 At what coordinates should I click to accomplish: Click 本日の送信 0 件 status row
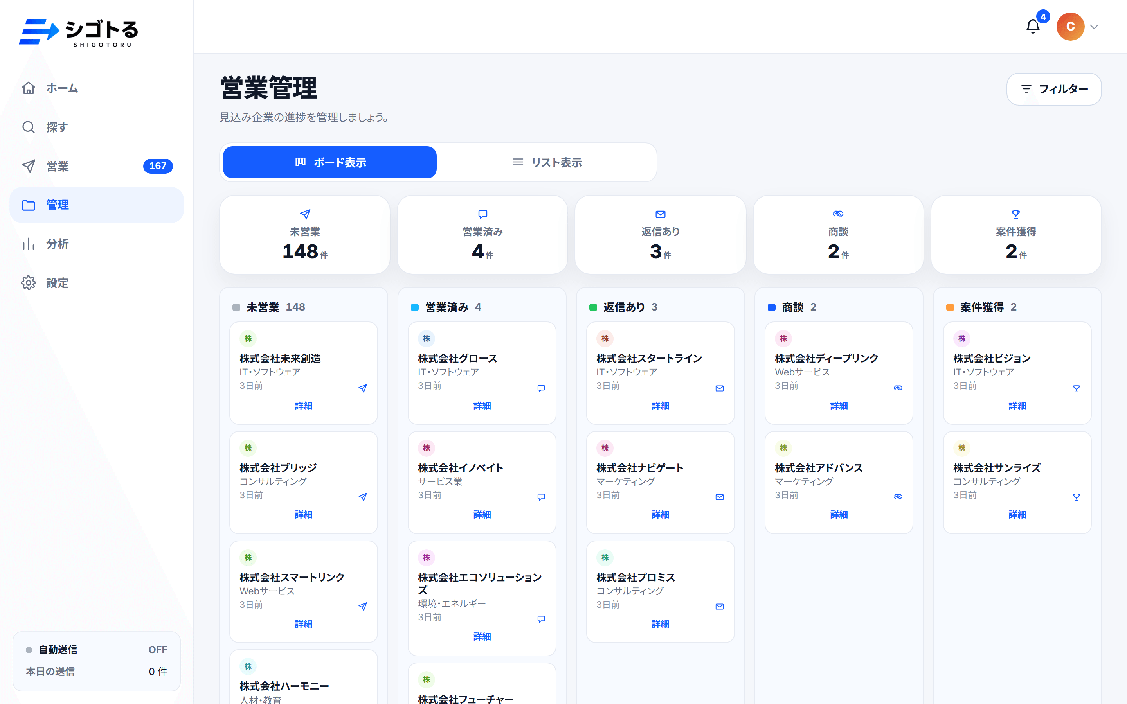tap(96, 672)
